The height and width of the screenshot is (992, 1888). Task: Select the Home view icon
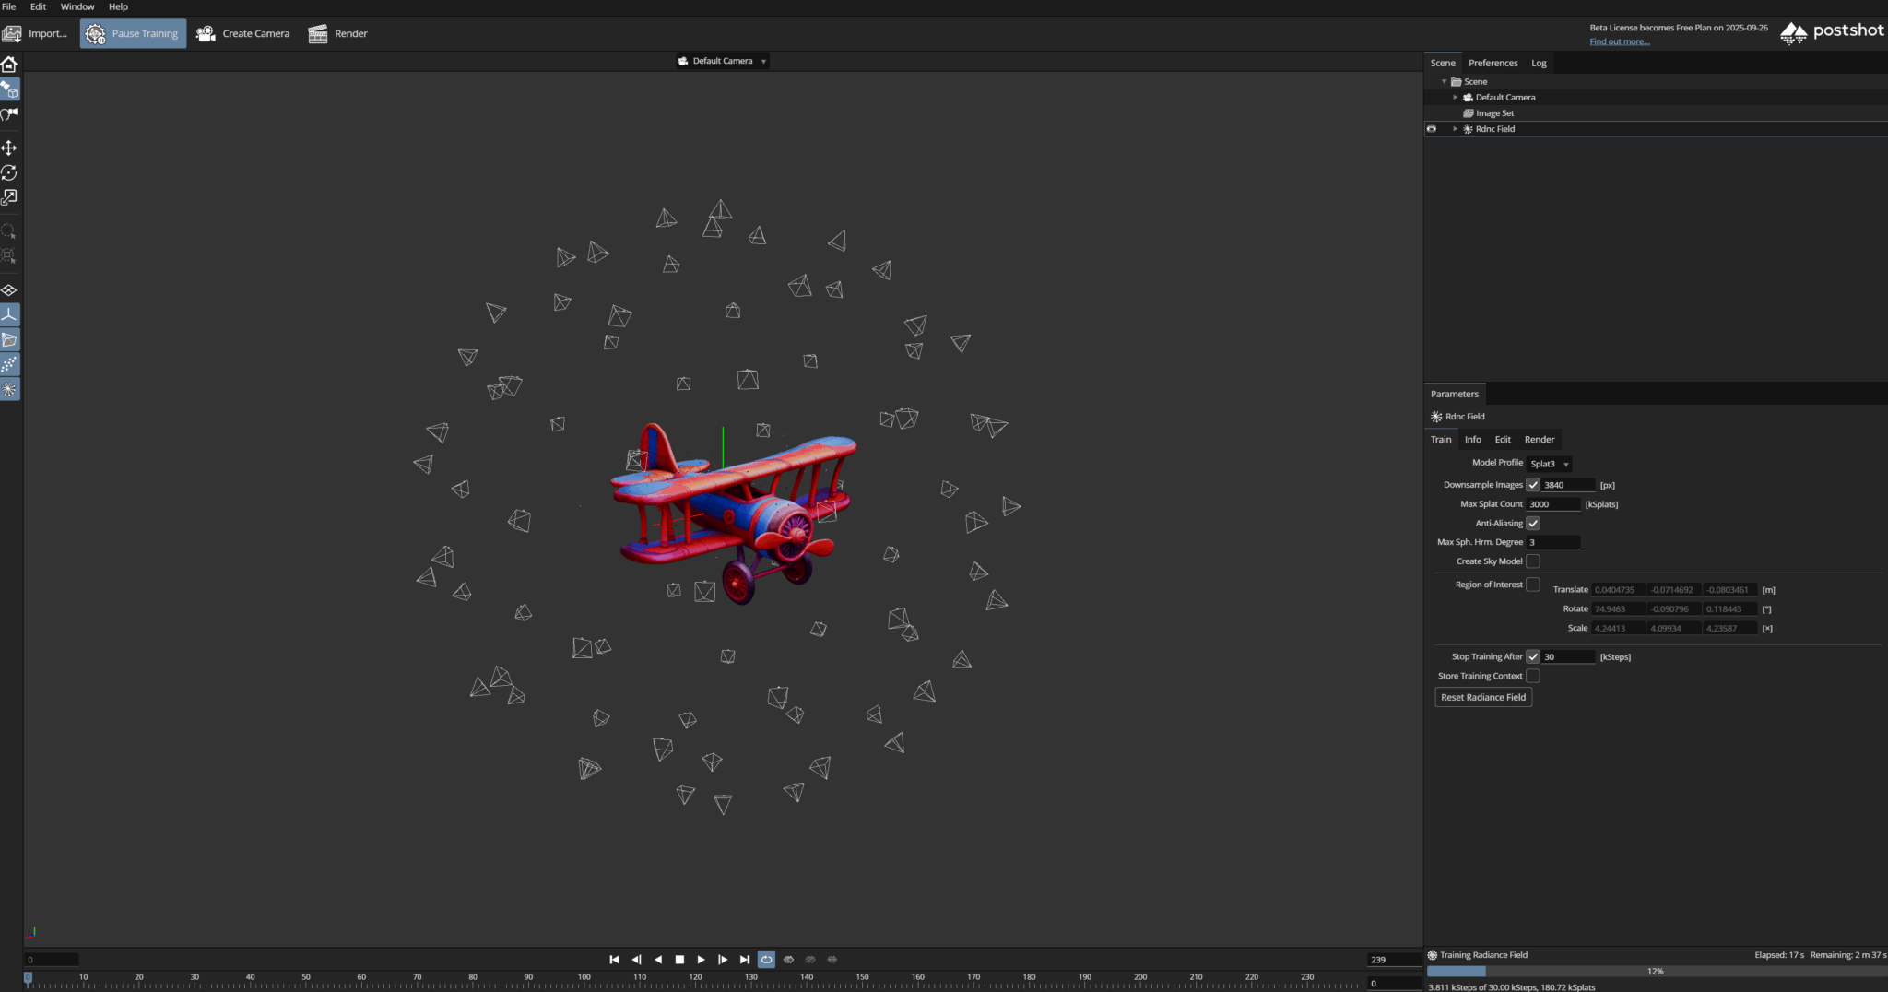[9, 65]
